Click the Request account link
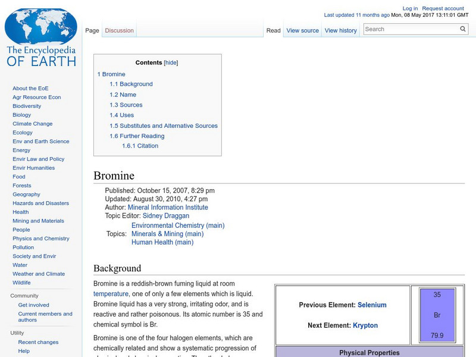The image size is (476, 357). coord(443,8)
